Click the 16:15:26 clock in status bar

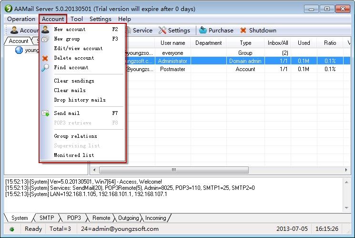pyautogui.click(x=327, y=229)
